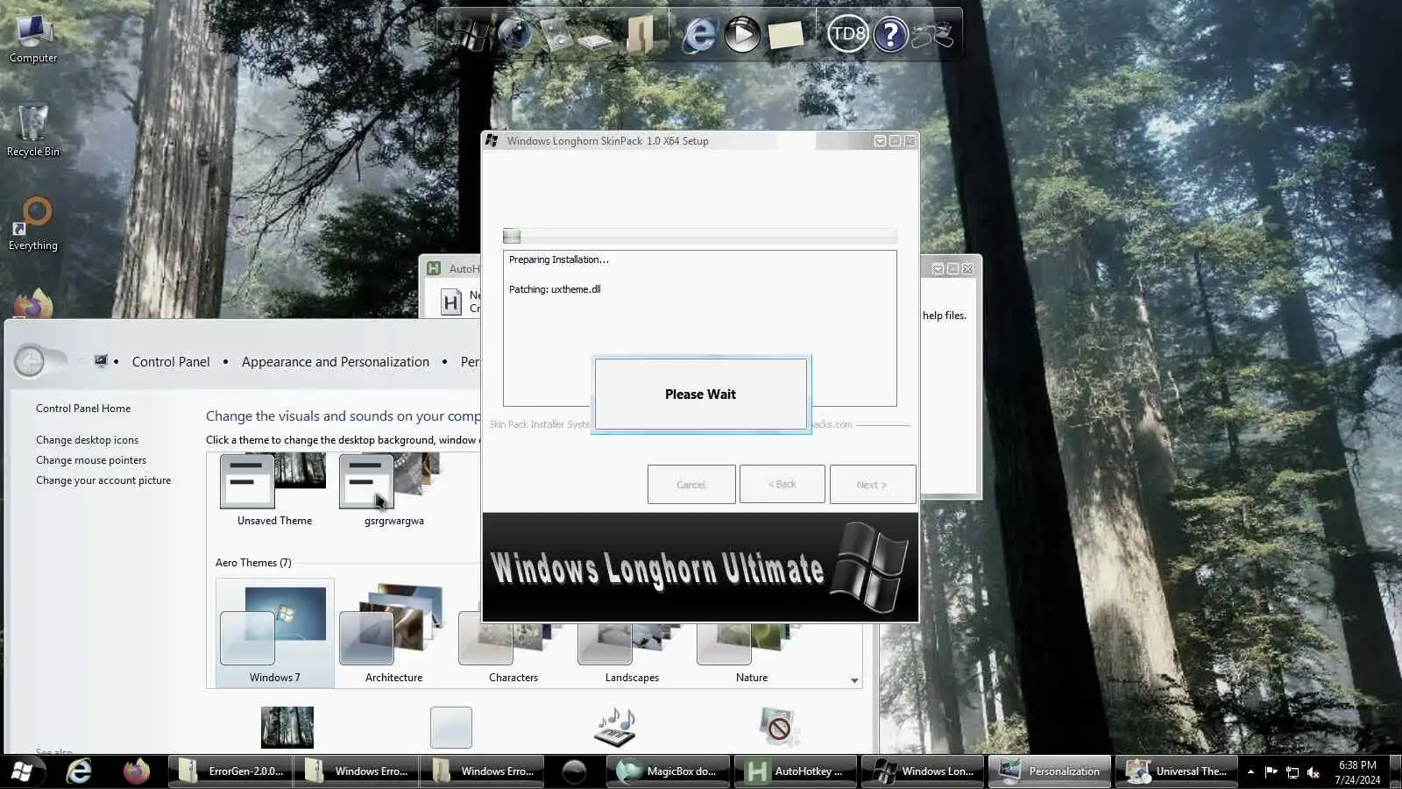Screen dimensions: 1402x789
Task: Open the Computer desktop icon
Action: [33, 39]
